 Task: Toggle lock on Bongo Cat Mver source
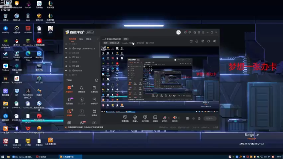click(70, 48)
